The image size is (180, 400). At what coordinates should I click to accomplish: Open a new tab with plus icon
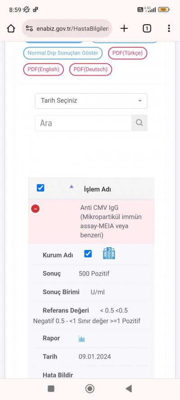pyautogui.click(x=124, y=28)
